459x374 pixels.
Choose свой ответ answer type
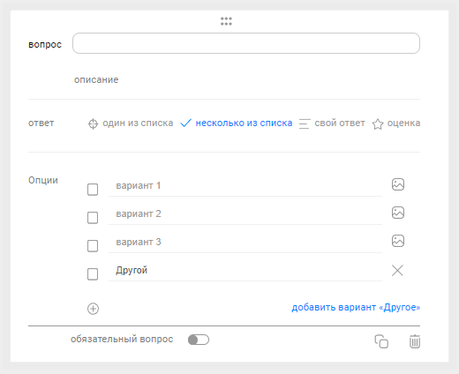coord(332,123)
